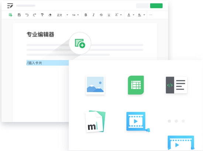Open the highlight color dropdown arrow

pos(144,15)
